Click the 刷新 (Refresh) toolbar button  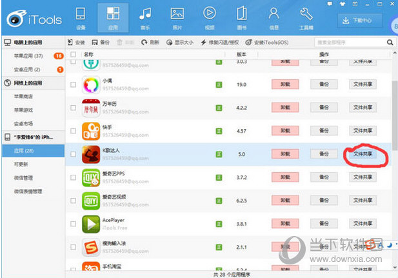pyautogui.click(x=150, y=43)
